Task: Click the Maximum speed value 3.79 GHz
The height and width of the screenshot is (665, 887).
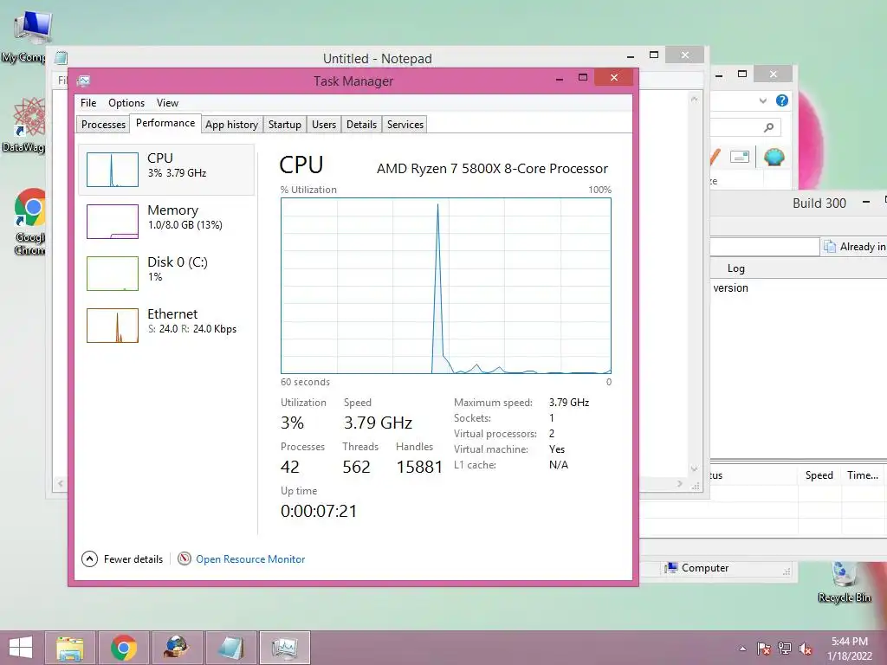Action: pos(569,403)
